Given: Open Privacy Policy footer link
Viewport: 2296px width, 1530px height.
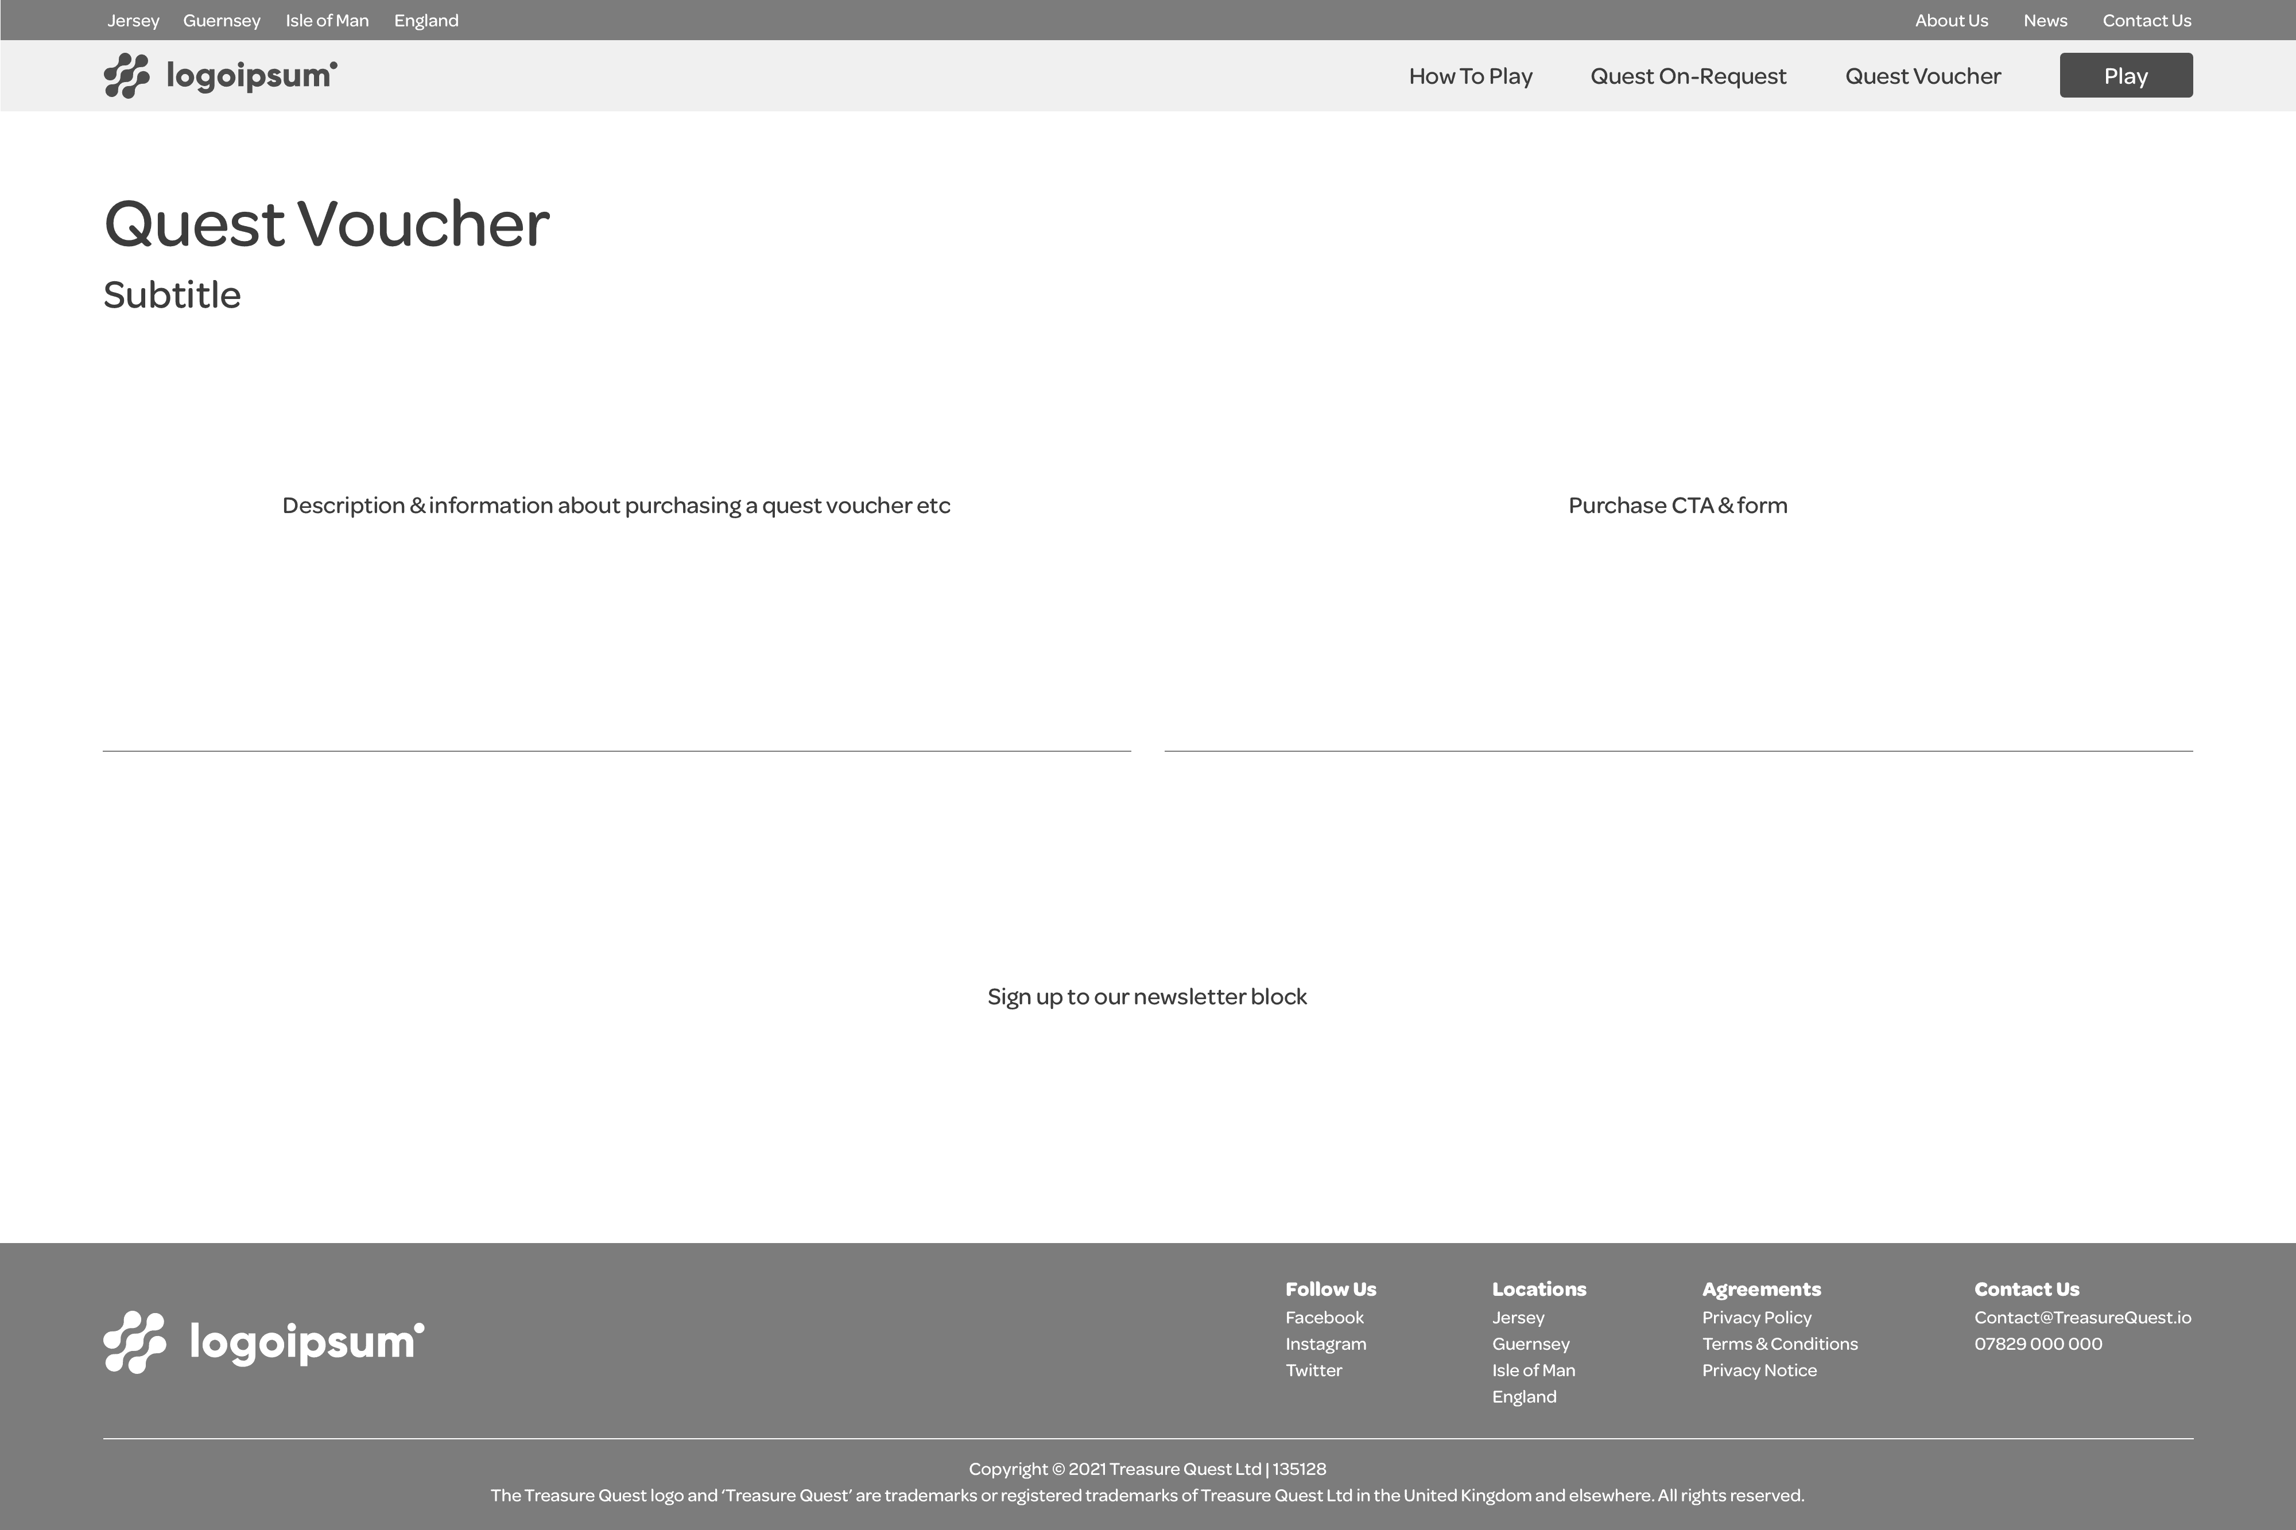Looking at the screenshot, I should (1756, 1317).
